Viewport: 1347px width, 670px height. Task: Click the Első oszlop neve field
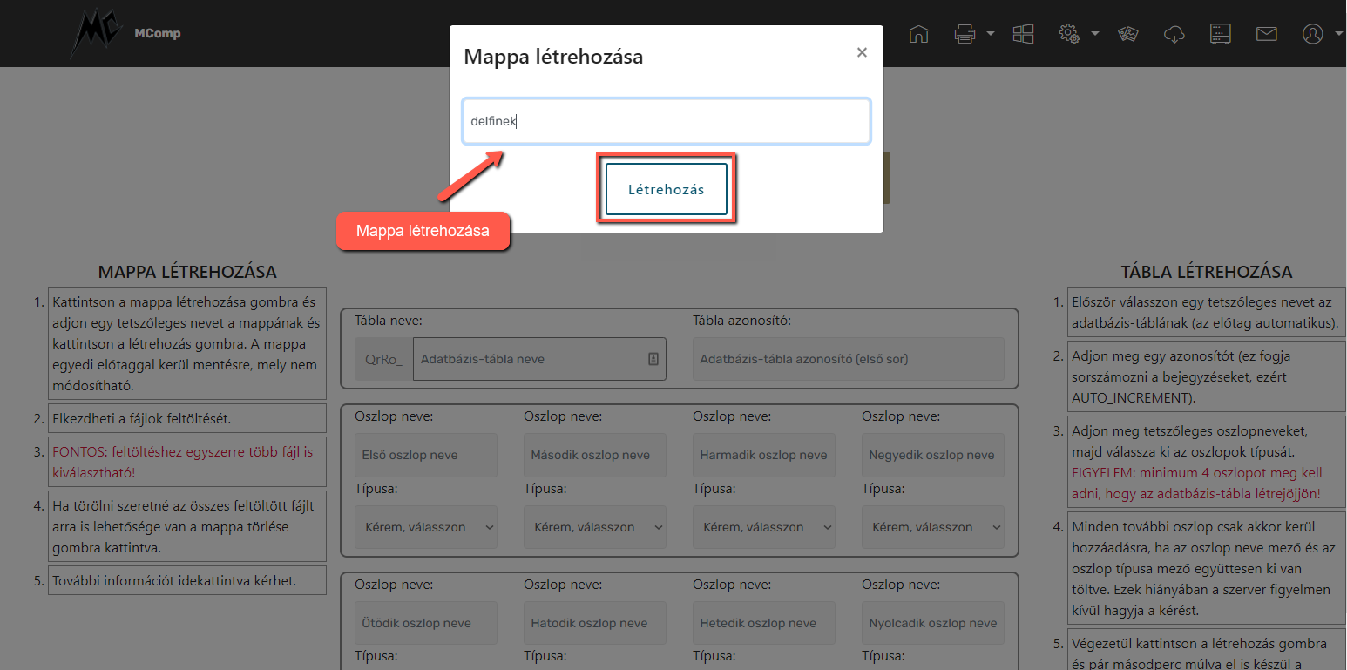pyautogui.click(x=426, y=455)
